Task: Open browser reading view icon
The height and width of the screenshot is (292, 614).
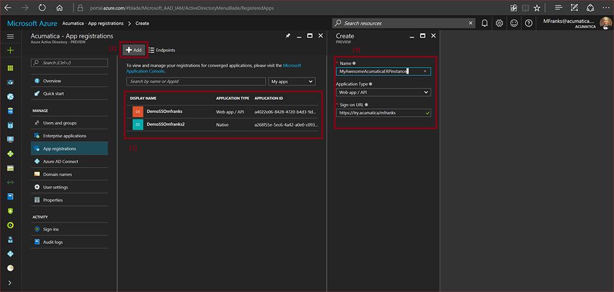Action: [x=525, y=7]
